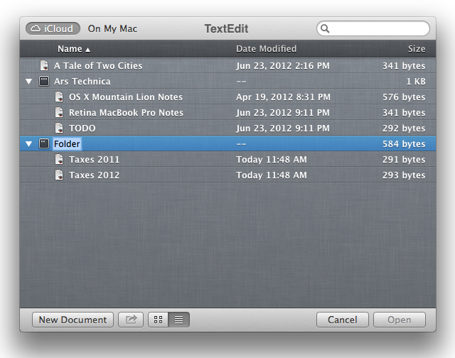455x358 pixels.
Task: Click the share arrow icon button
Action: tap(131, 320)
